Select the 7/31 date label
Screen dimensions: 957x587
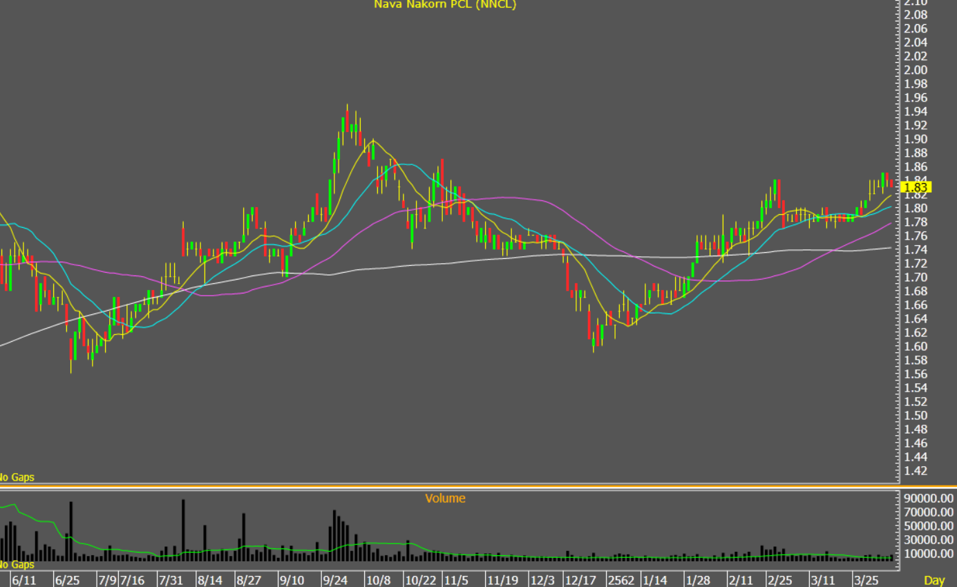click(171, 580)
